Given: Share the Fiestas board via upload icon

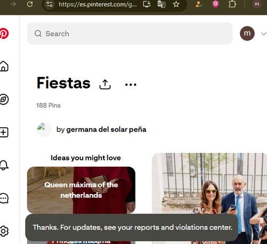Looking at the screenshot, I should 105,84.
